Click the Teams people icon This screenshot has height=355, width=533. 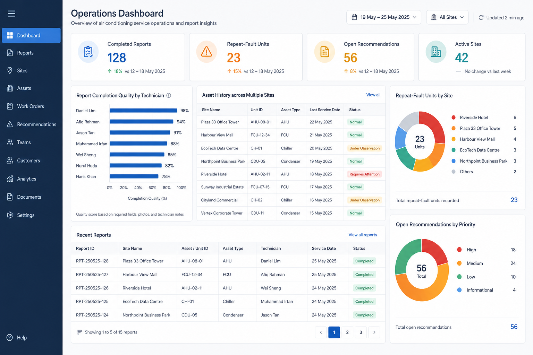pyautogui.click(x=10, y=142)
